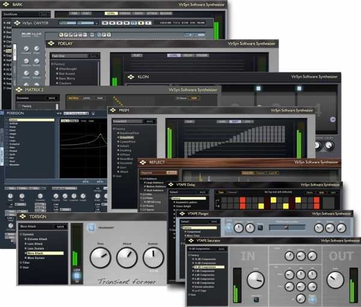The height and width of the screenshot is (307, 361).
Task: Click stop button in CANTOR transport bar
Action: [x=141, y=23]
